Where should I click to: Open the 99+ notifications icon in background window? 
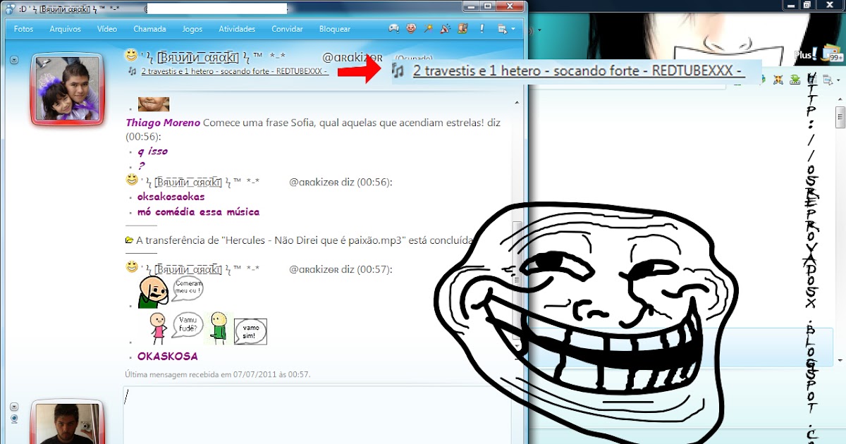click(833, 54)
